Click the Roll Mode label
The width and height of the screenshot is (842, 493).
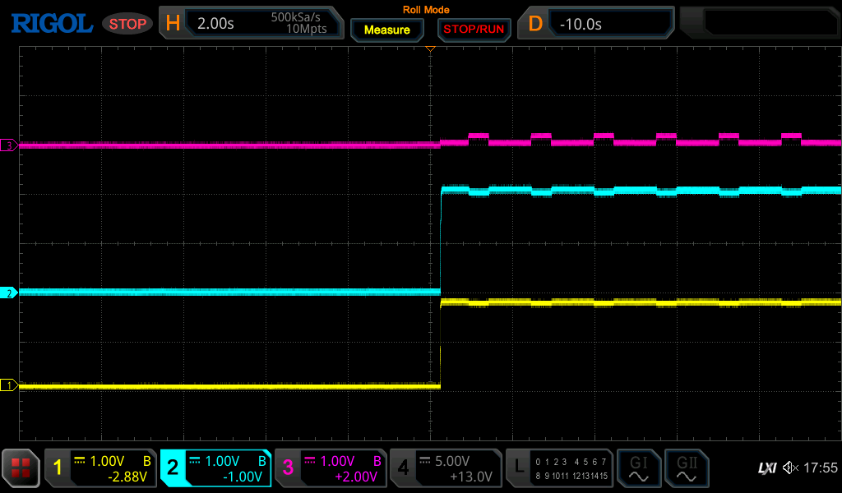click(x=426, y=10)
